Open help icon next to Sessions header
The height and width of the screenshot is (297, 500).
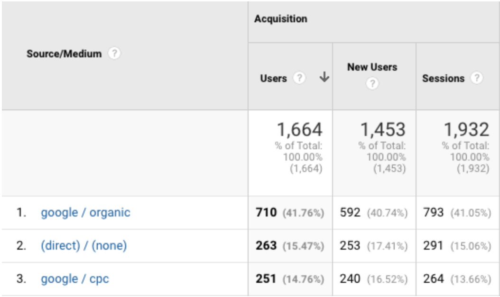(477, 78)
